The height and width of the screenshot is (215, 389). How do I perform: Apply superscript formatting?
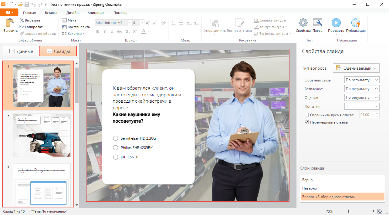point(135,31)
